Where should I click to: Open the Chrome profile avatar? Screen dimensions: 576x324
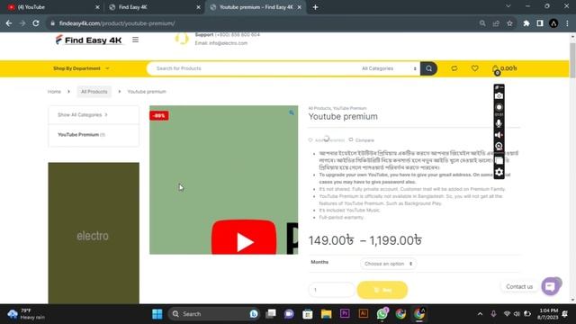553,23
